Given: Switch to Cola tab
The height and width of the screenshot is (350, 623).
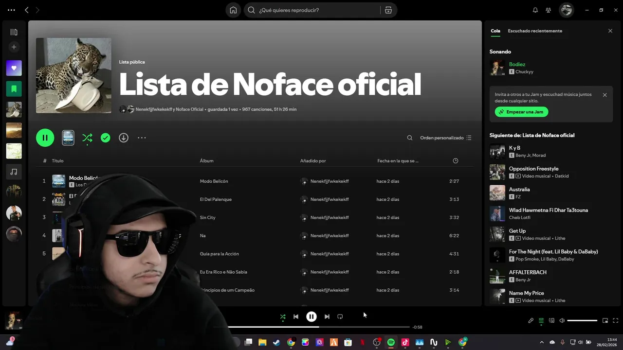Looking at the screenshot, I should click(495, 31).
